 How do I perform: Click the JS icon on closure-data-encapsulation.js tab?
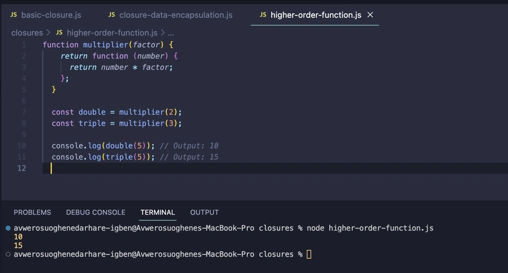(112, 14)
